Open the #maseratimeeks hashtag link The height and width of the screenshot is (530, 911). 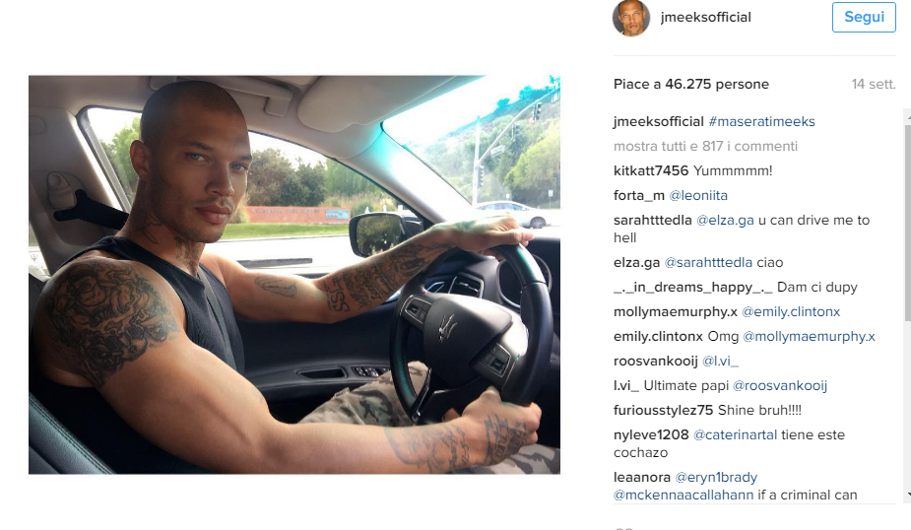761,121
